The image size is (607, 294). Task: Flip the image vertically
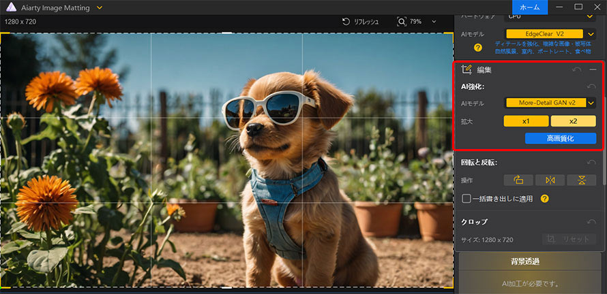(x=582, y=180)
